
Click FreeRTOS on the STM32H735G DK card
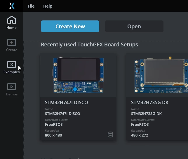(x=140, y=124)
